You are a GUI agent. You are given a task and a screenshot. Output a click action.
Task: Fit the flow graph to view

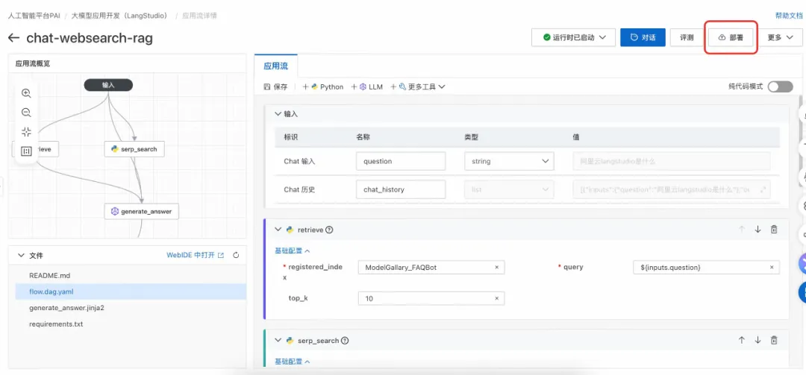click(26, 132)
